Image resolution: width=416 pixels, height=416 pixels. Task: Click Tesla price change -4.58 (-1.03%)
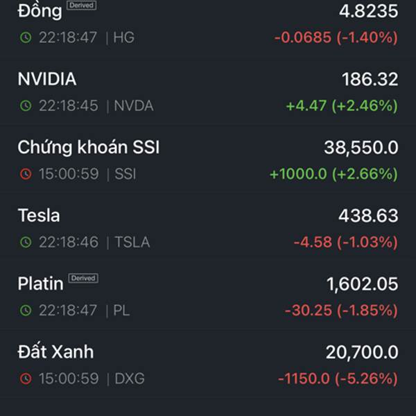coord(345,242)
